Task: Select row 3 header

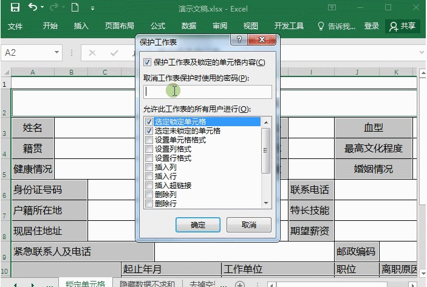Action: (x=5, y=128)
